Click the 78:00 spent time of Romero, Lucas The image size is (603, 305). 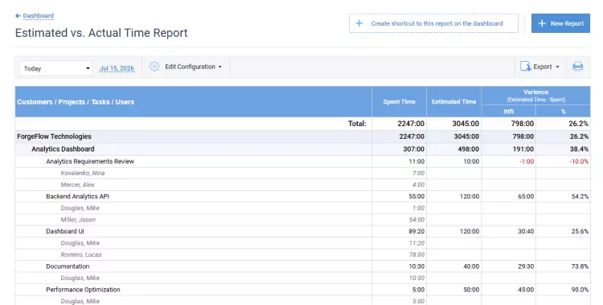pos(416,254)
